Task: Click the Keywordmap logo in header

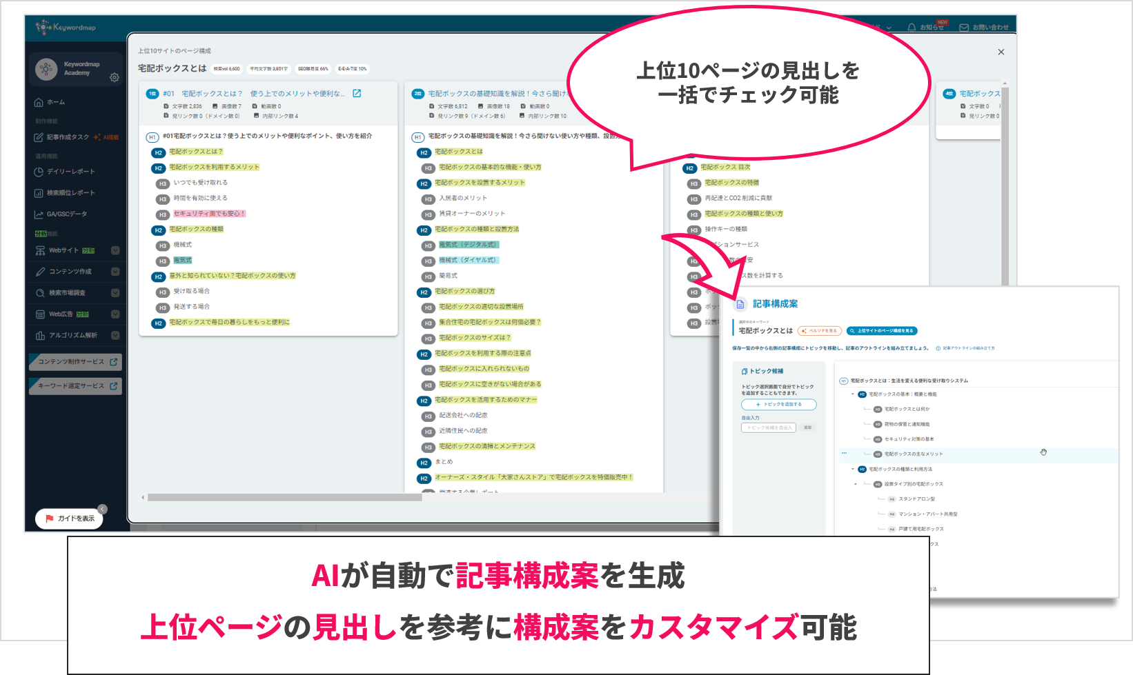Action: (66, 27)
